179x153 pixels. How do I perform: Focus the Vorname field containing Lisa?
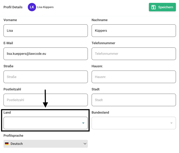click(x=45, y=31)
